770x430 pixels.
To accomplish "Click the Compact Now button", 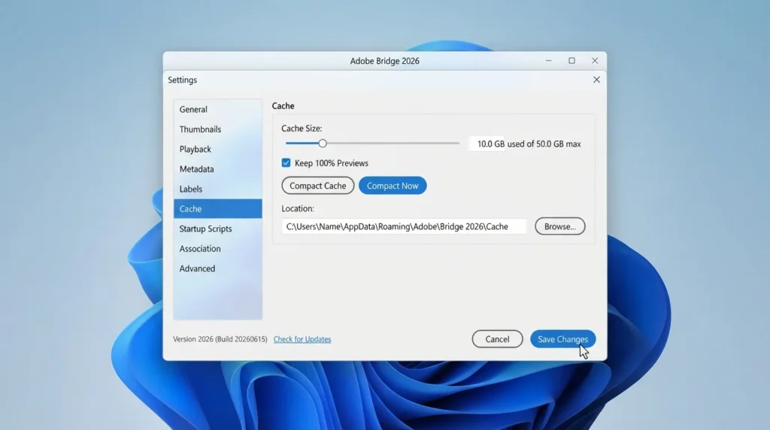I will coord(393,186).
